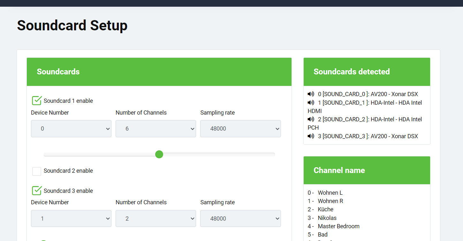Select the Master Bedroom channel entry
This screenshot has height=241, width=463.
[338, 226]
